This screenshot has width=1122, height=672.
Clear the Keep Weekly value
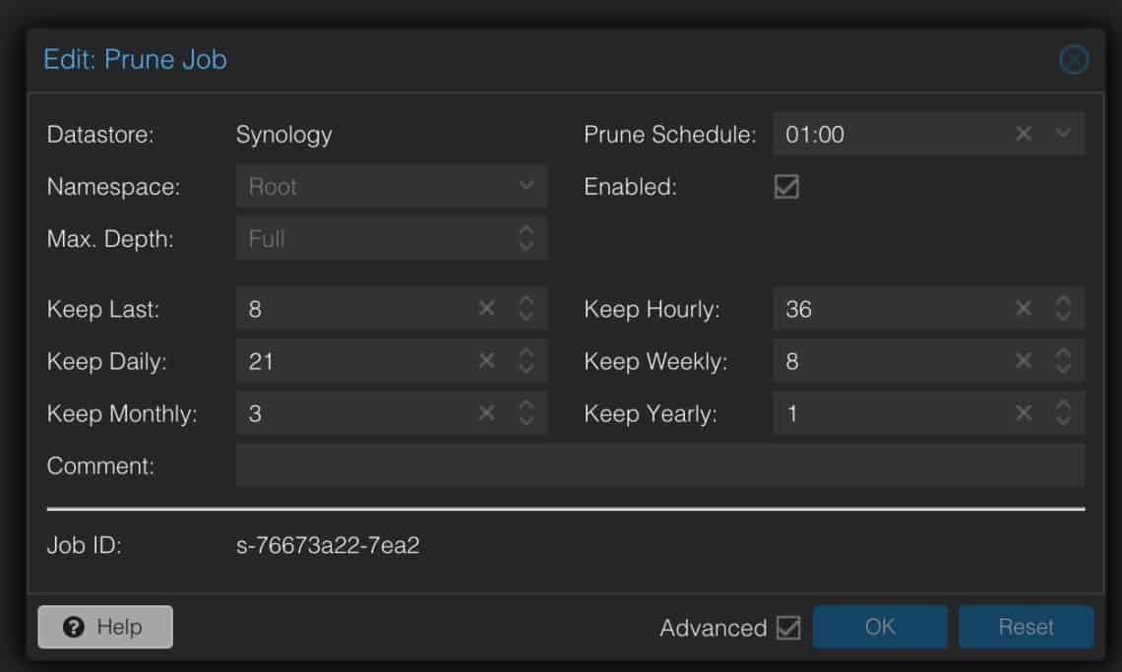[x=1024, y=361]
